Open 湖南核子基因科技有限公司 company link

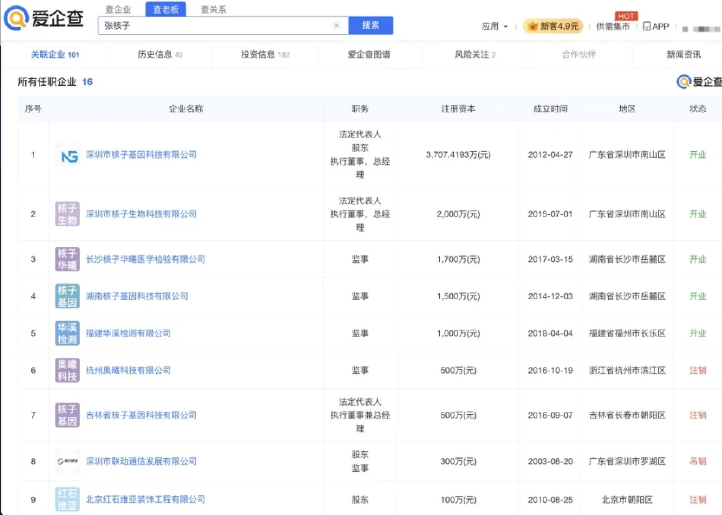click(x=137, y=296)
